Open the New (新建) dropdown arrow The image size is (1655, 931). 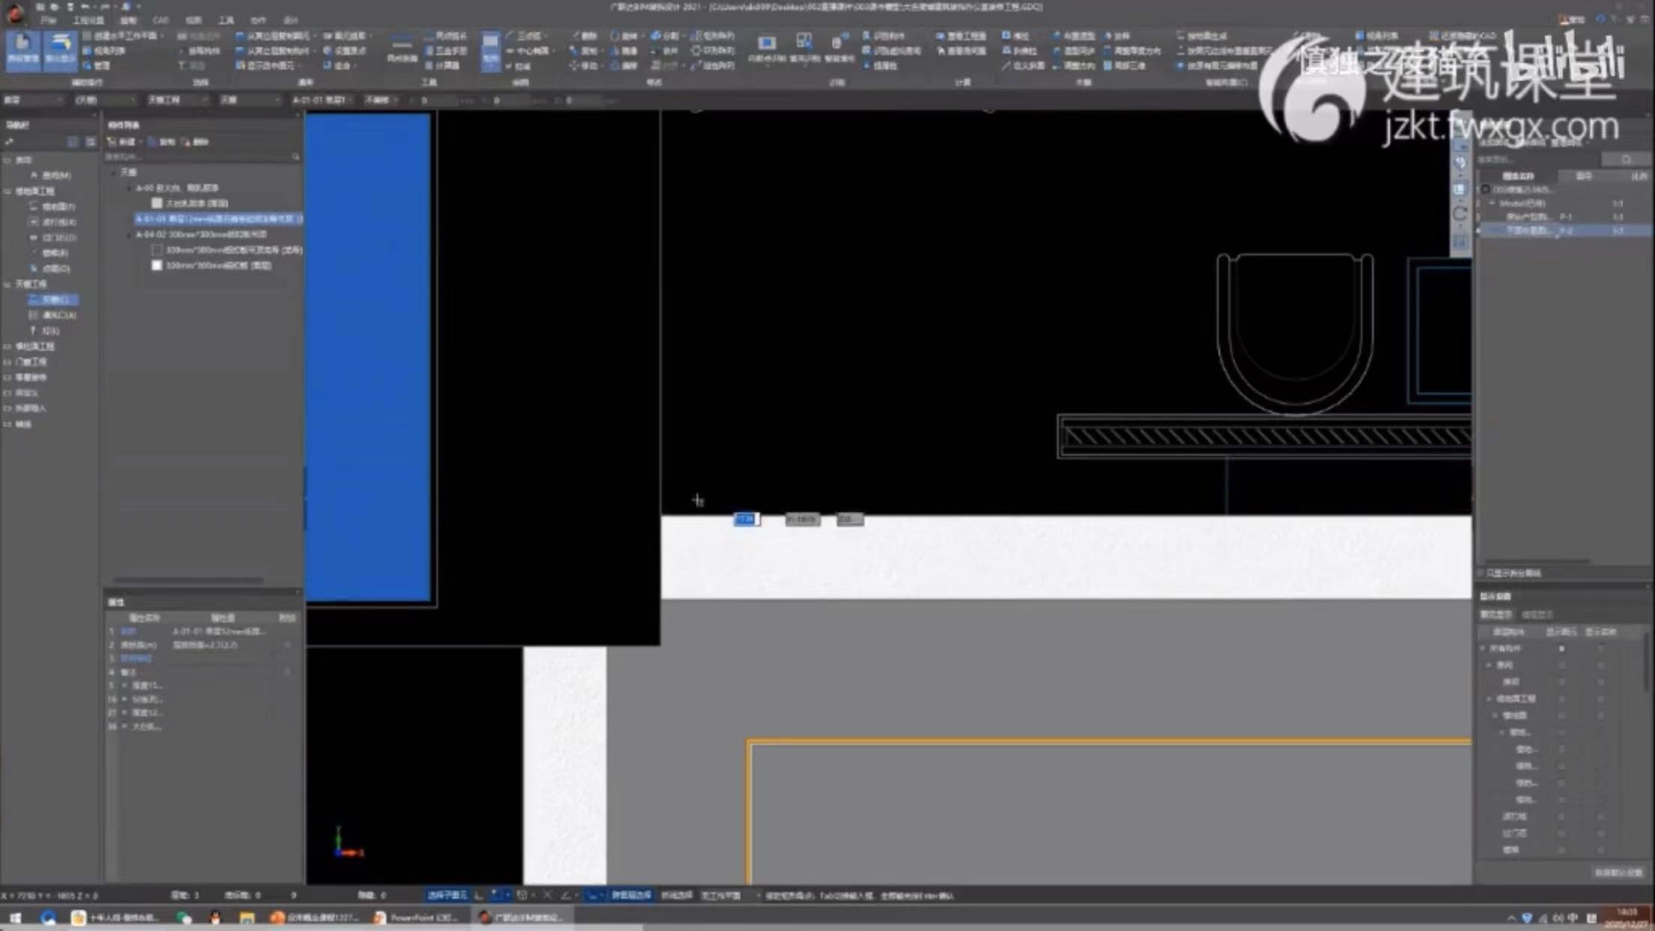pos(140,142)
